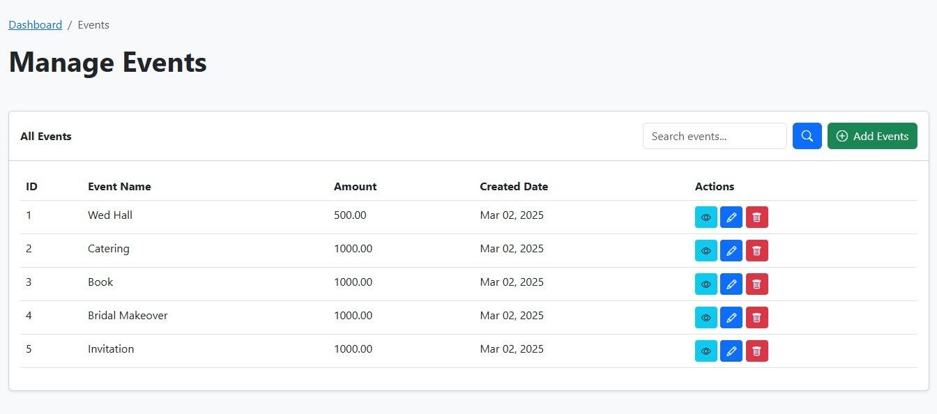View the Book event details
937x414 pixels.
pos(706,284)
